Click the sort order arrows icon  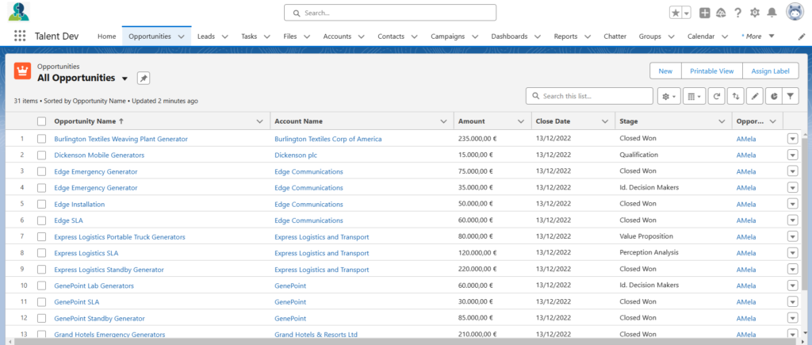[735, 96]
